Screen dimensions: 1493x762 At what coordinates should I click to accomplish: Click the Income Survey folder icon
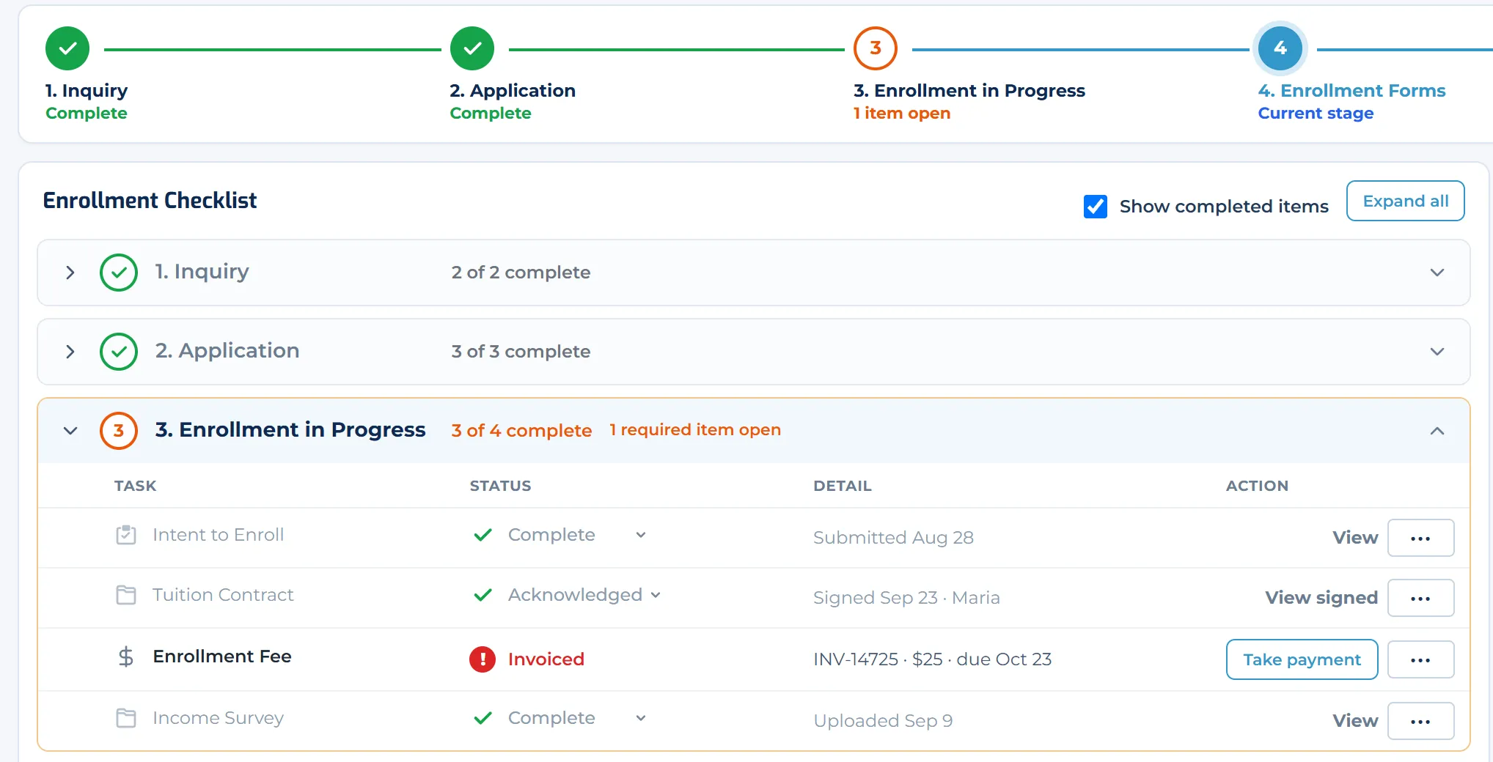tap(126, 718)
